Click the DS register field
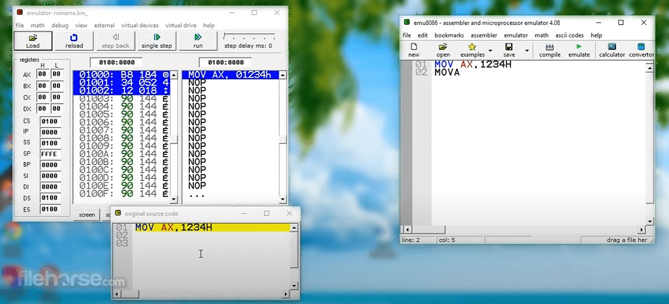The image size is (669, 304). point(50,198)
